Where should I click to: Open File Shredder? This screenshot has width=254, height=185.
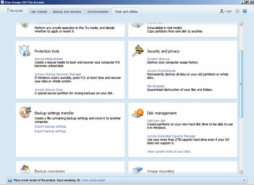(x=156, y=86)
